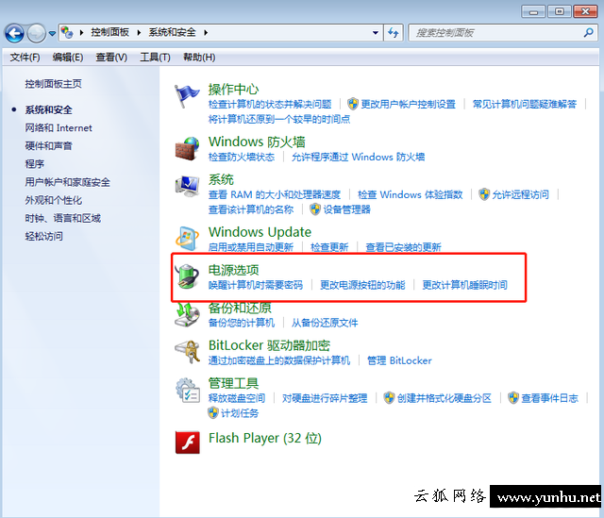Click 将计算机还原到一个较早的时间点 link

(x=279, y=120)
